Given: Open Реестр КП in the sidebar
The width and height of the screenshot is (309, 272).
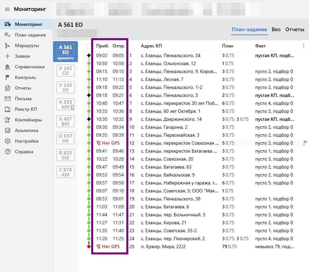Looking at the screenshot, I should click(x=27, y=109).
